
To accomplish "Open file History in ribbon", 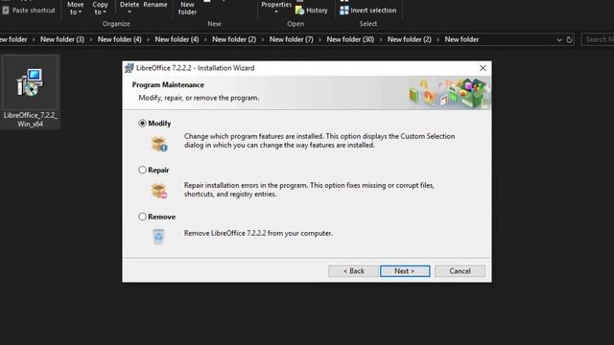I will coord(312,11).
